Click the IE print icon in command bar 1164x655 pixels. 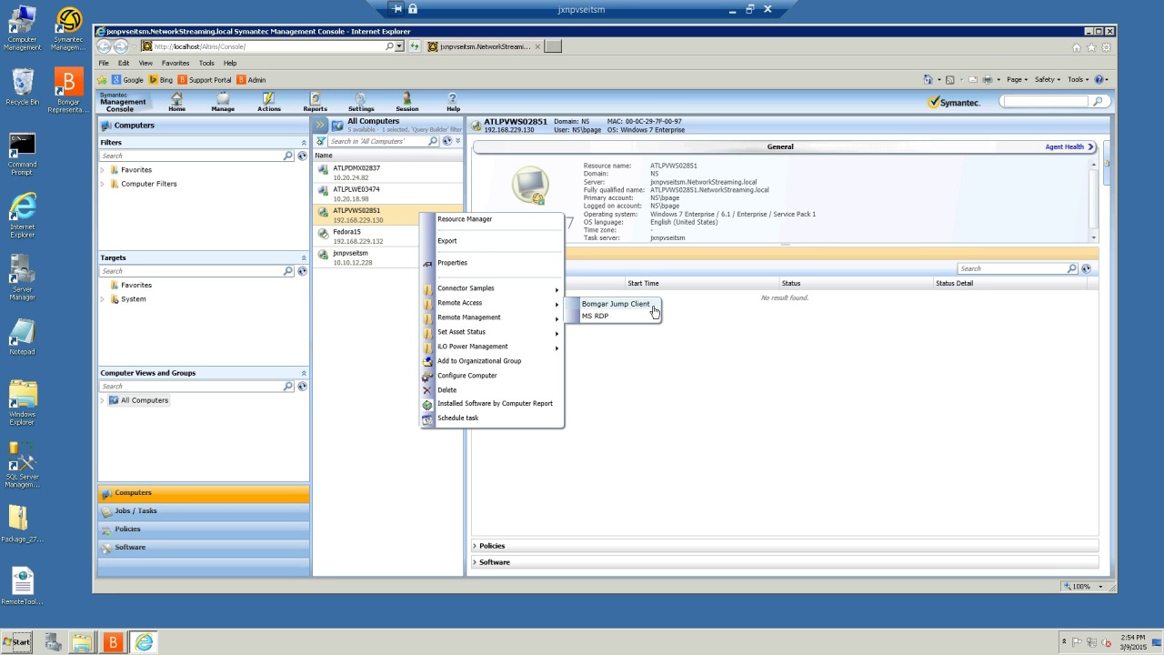pyautogui.click(x=987, y=79)
